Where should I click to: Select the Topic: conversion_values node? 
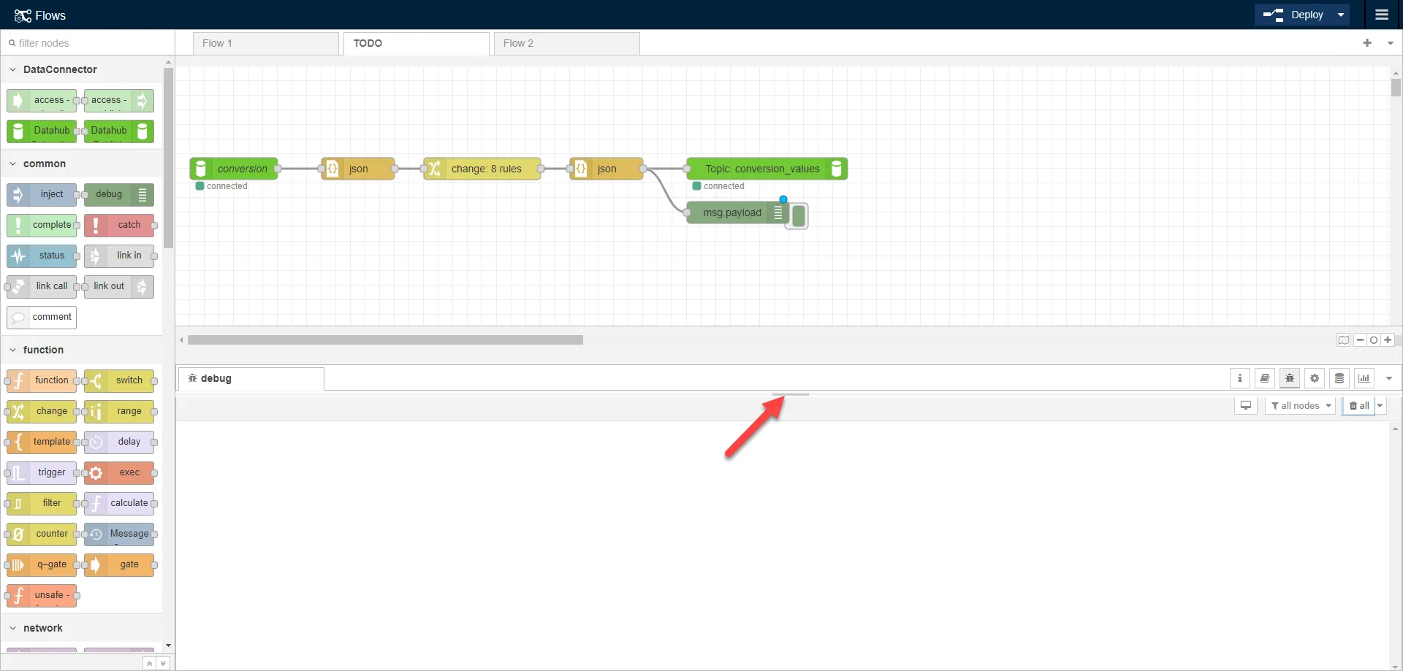pyautogui.click(x=767, y=169)
